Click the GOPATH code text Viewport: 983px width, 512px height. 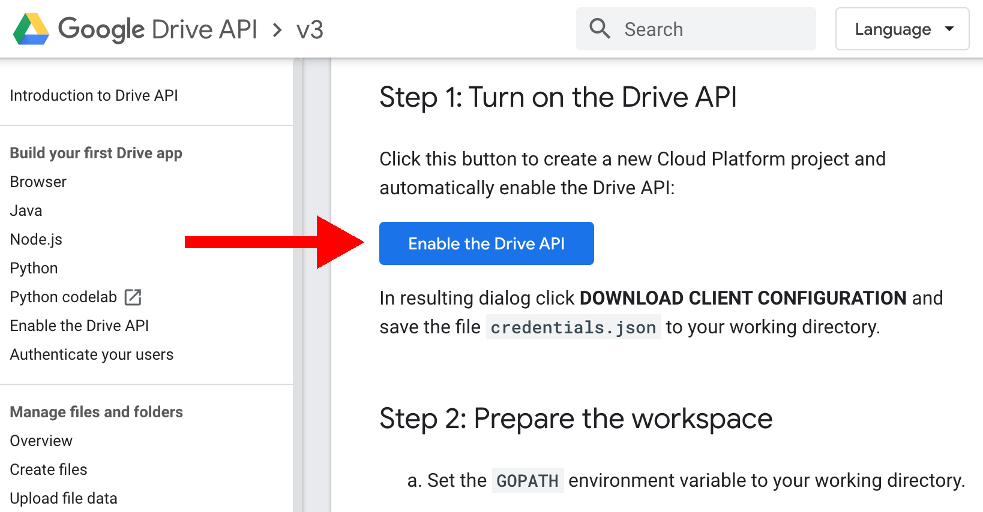(x=528, y=480)
